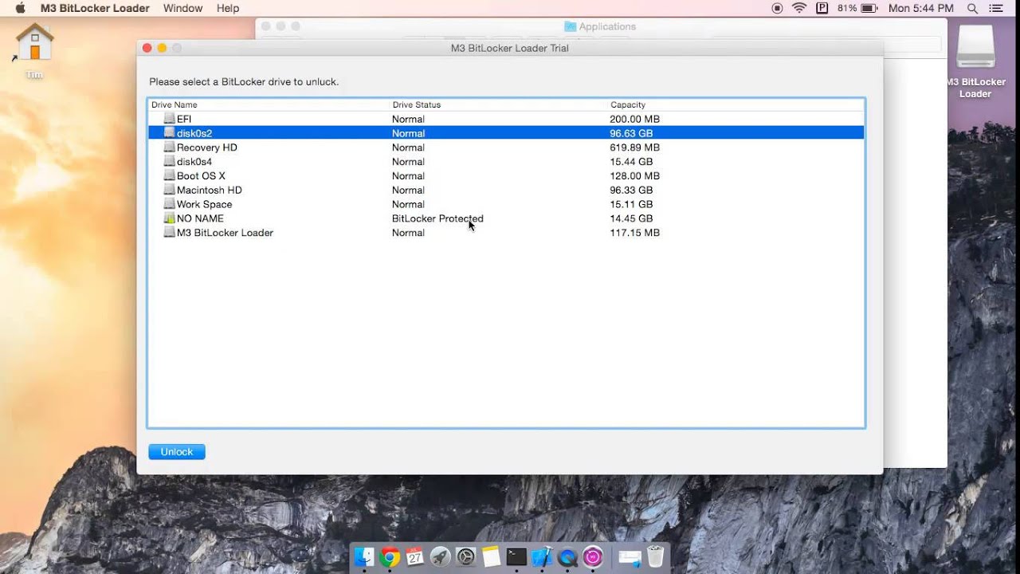Screen dimensions: 1020x574
Task: Open Terminal from the Dock
Action: click(516, 556)
